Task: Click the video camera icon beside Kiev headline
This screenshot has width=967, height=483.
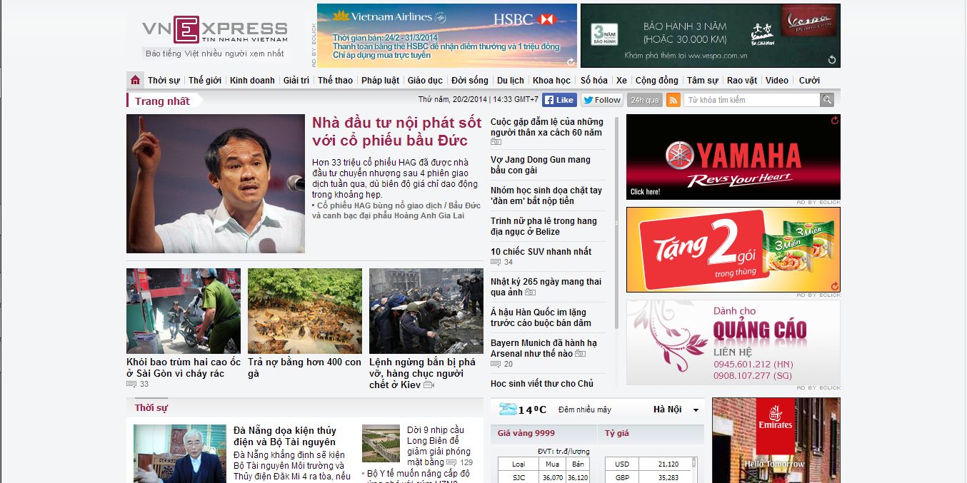Action: 429,385
